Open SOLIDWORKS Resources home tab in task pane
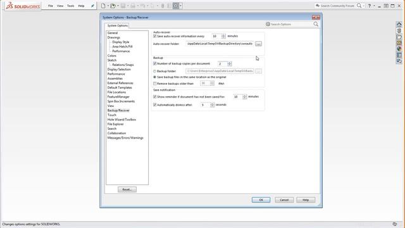Image resolution: width=405 pixels, height=228 pixels. tap(399, 25)
